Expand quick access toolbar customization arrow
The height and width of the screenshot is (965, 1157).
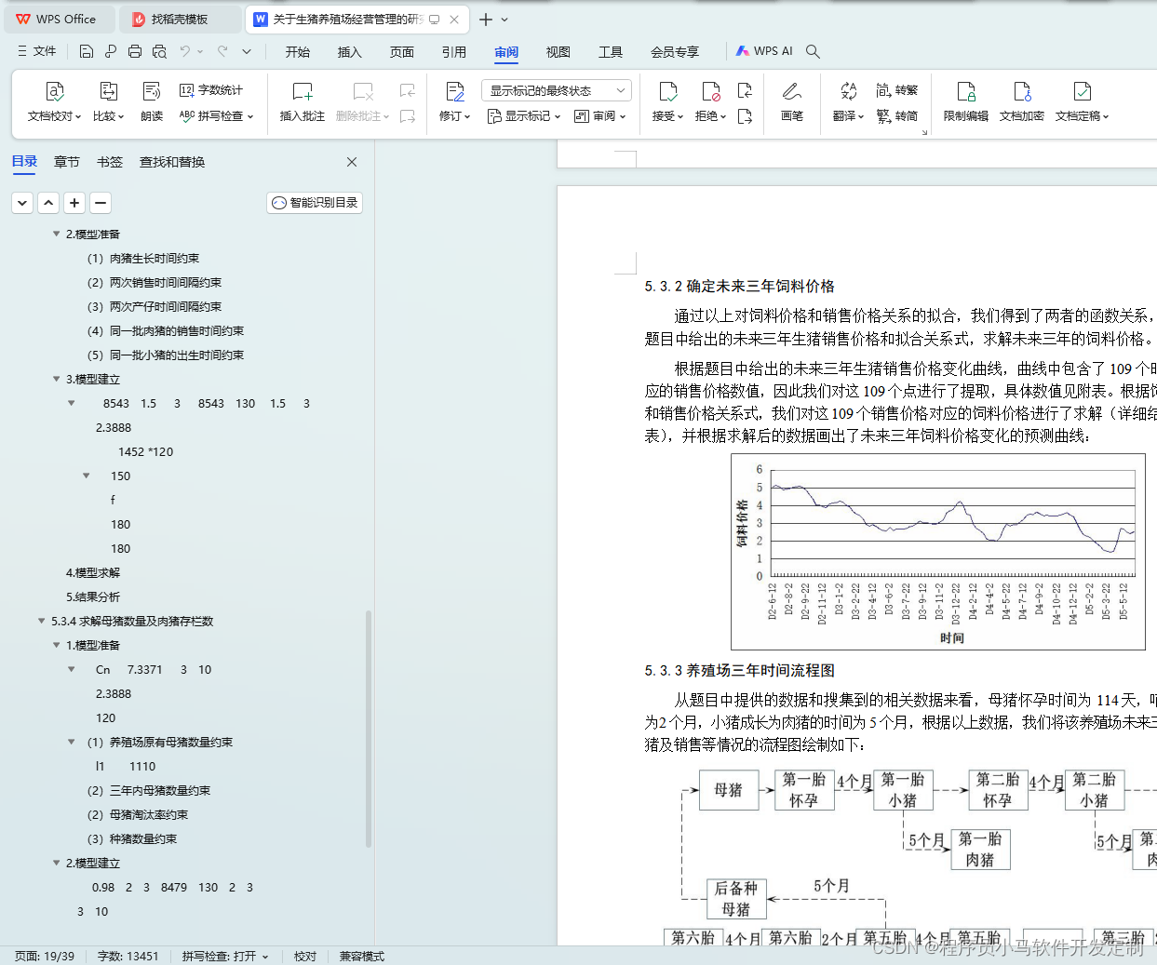[x=247, y=51]
